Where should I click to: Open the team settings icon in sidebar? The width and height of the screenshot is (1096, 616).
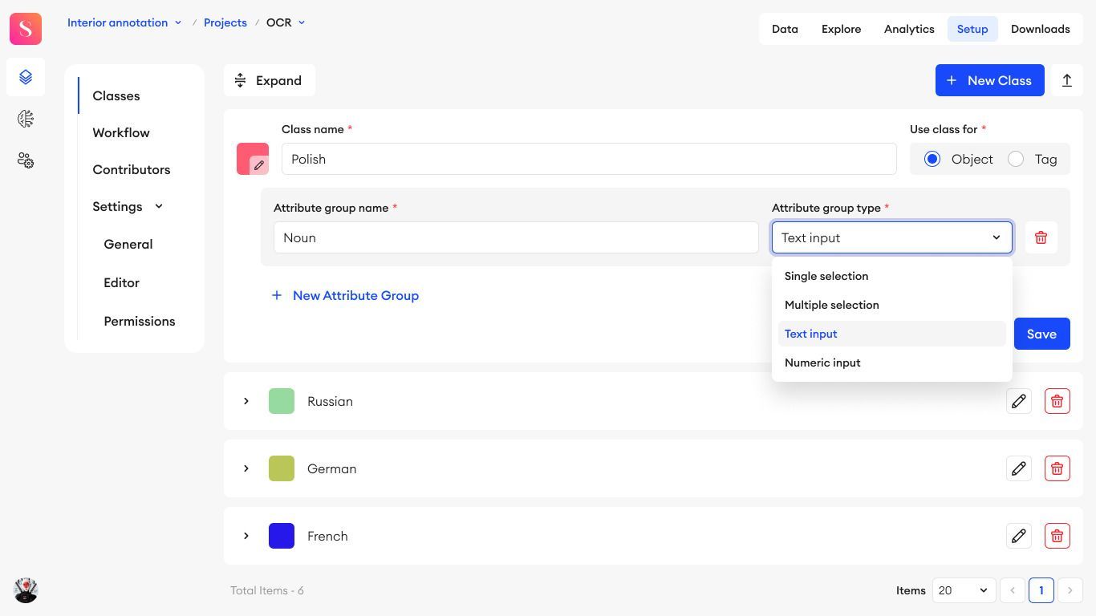click(x=26, y=160)
